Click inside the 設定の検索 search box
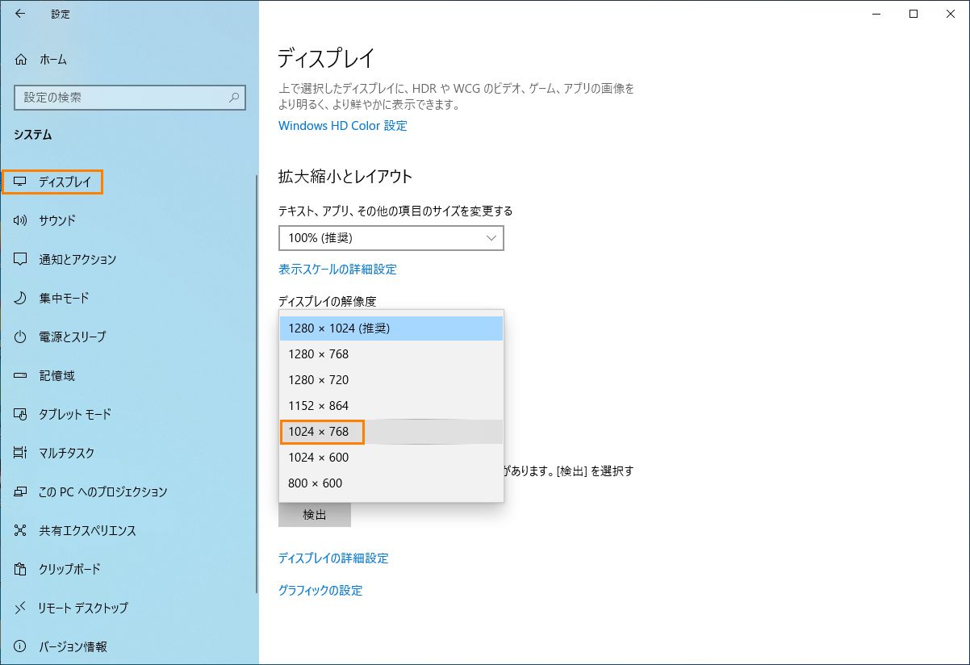This screenshot has height=665, width=970. [x=129, y=97]
